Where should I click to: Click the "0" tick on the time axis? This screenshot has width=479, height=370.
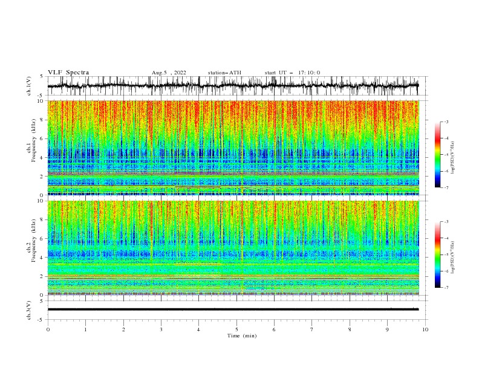(48, 329)
